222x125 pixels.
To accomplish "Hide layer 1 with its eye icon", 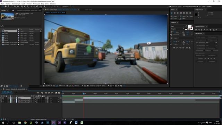I will (1, 98).
